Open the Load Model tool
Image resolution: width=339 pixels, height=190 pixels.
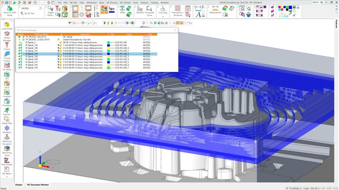[7, 26]
